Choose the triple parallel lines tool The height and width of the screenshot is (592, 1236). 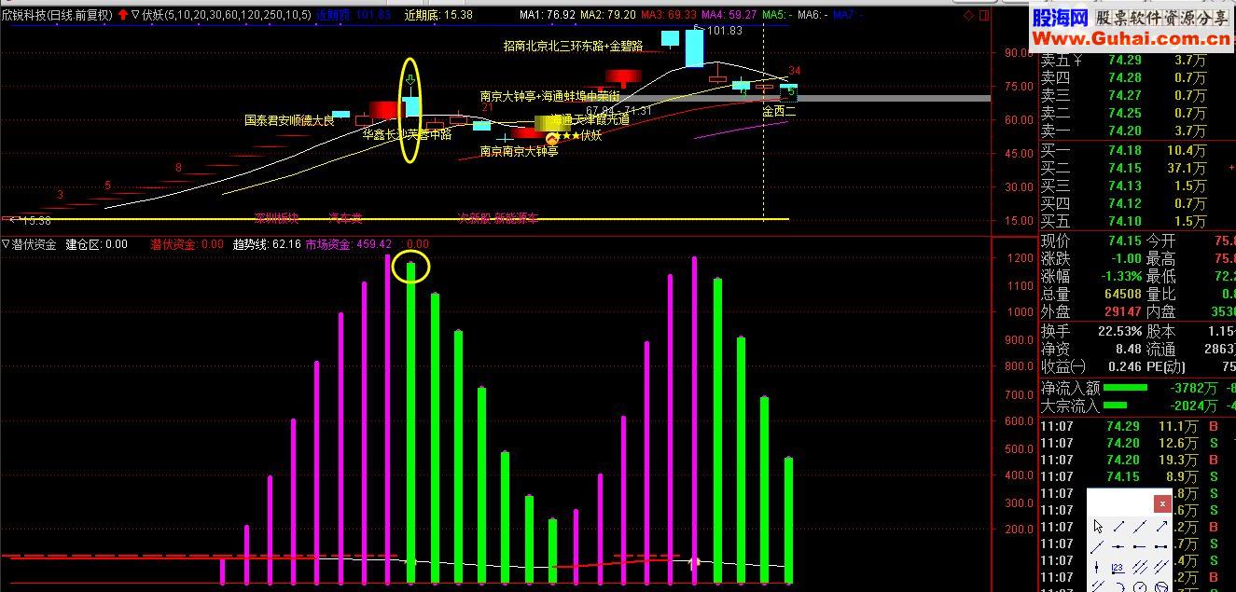pos(1140,568)
